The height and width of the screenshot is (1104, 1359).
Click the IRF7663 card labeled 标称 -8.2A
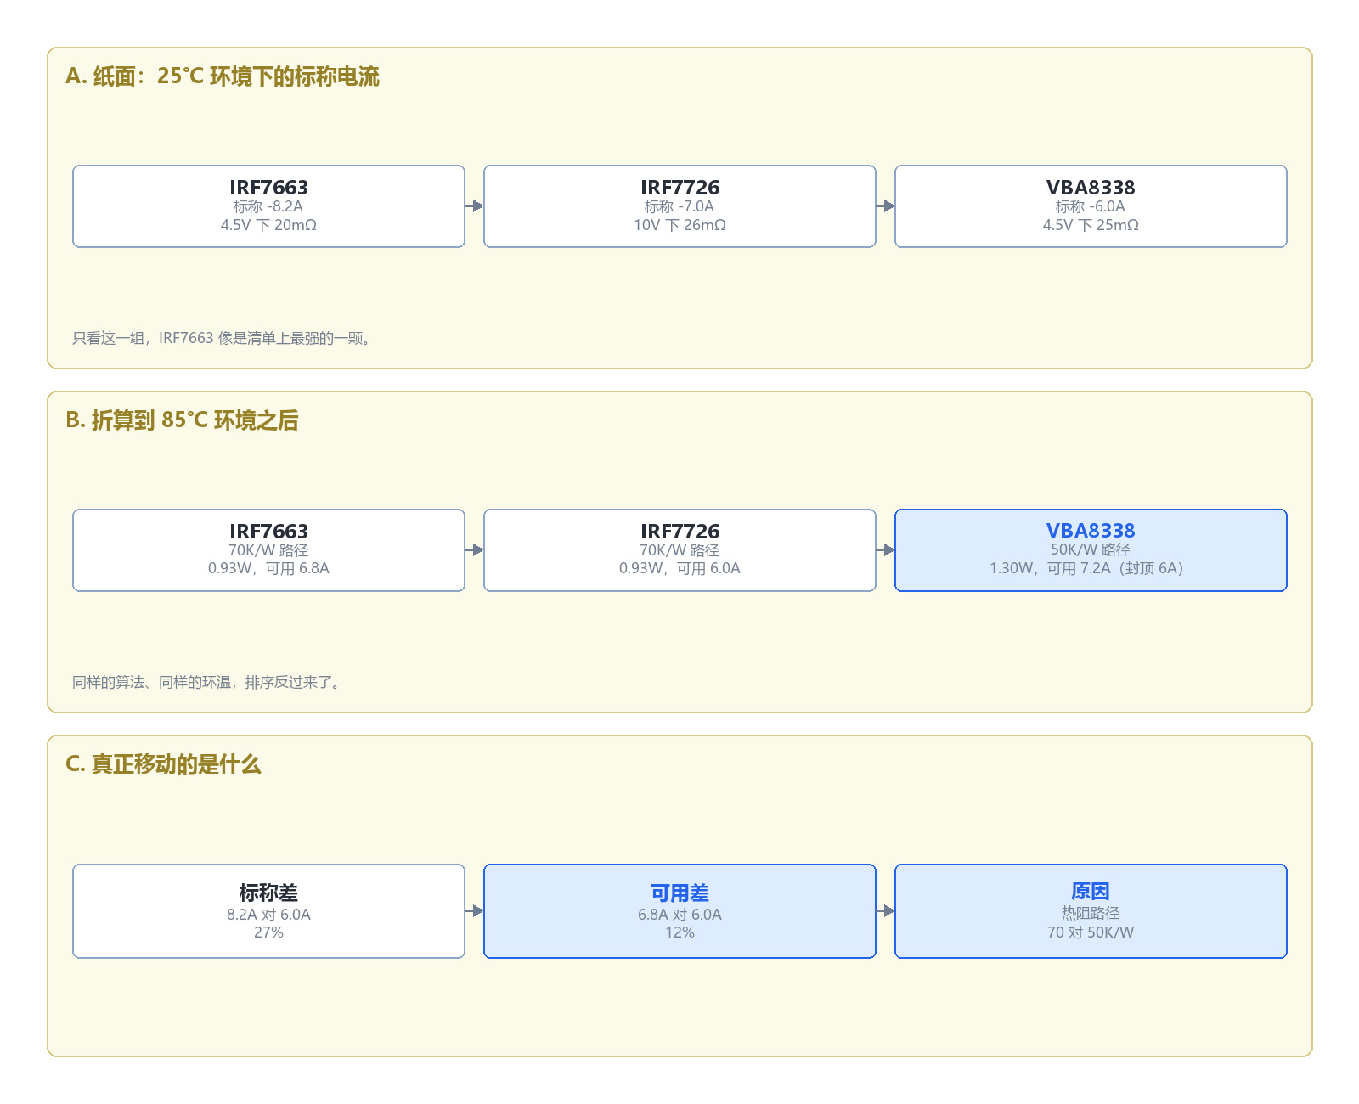click(268, 206)
